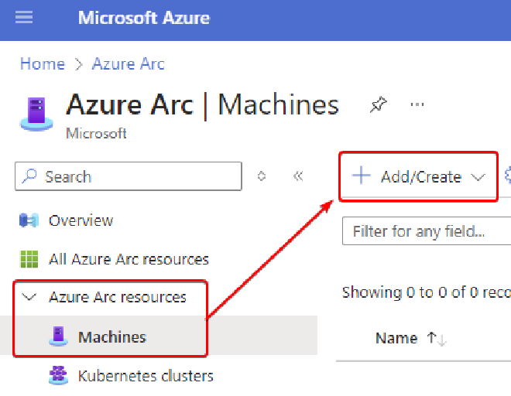Open the hamburger portal menu
The width and height of the screenshot is (511, 396).
pyautogui.click(x=24, y=17)
